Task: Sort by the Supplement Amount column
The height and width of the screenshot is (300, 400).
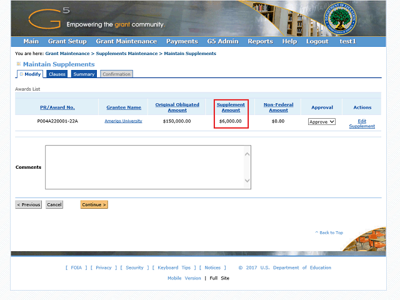Action: [x=231, y=107]
